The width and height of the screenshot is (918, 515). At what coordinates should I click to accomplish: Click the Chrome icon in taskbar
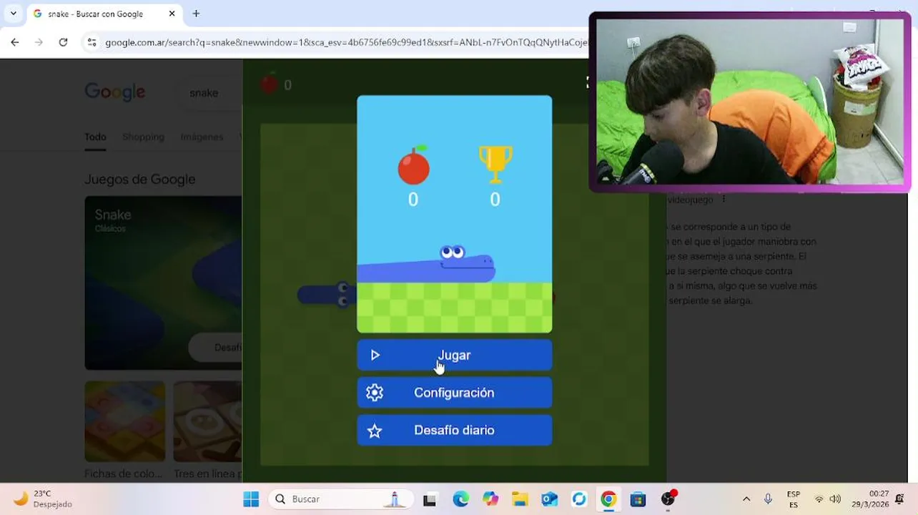608,499
